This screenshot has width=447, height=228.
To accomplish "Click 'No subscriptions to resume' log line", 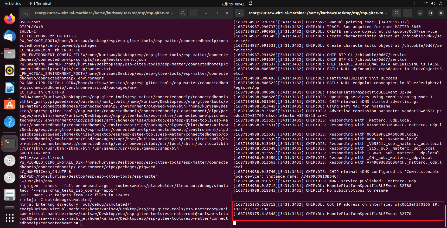I will pyautogui.click(x=311, y=190).
